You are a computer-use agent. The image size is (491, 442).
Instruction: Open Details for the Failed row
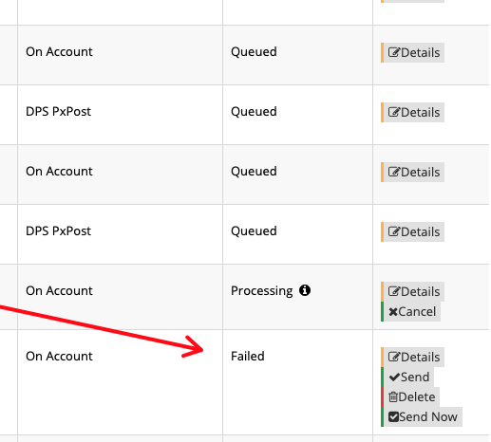[x=413, y=357]
